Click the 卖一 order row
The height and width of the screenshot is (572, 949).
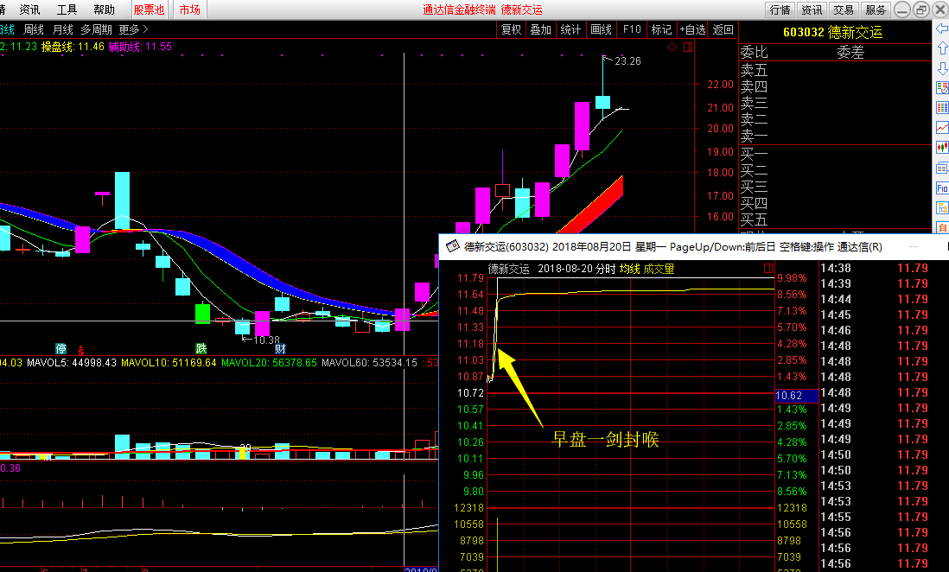835,136
